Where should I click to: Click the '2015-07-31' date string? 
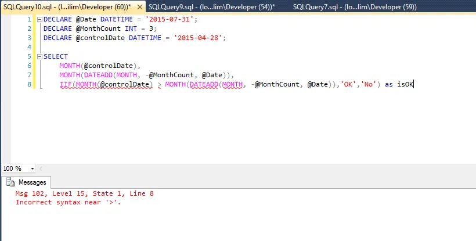pos(170,19)
